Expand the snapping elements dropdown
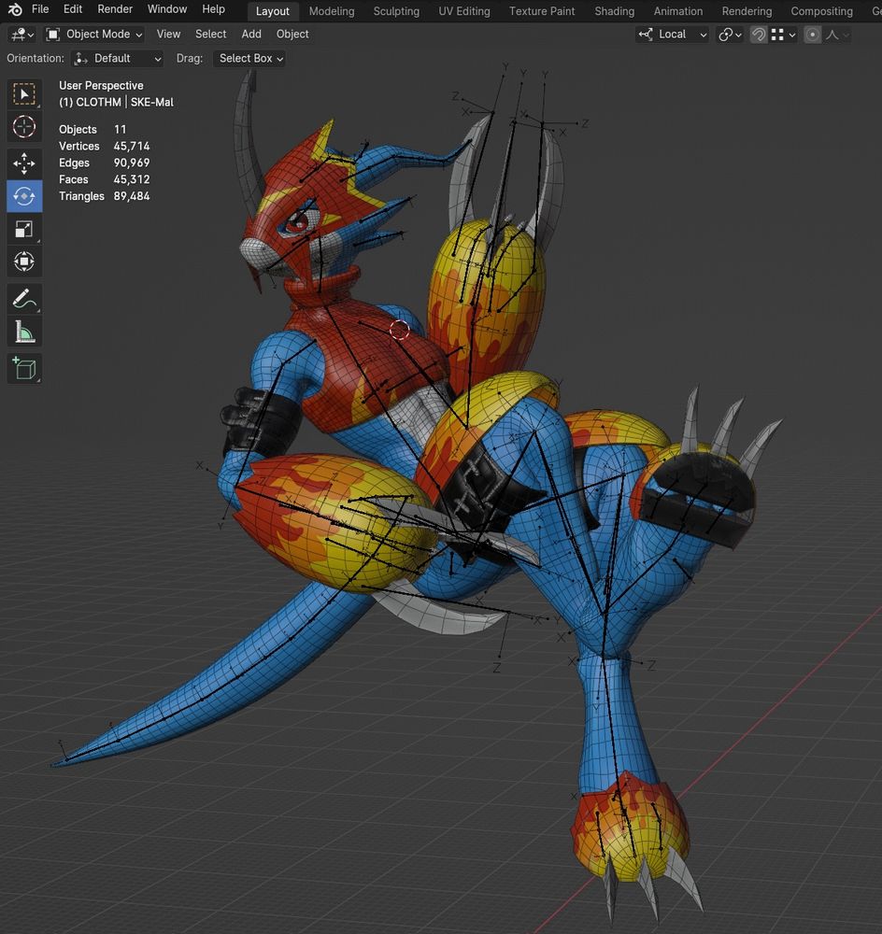 tap(784, 35)
